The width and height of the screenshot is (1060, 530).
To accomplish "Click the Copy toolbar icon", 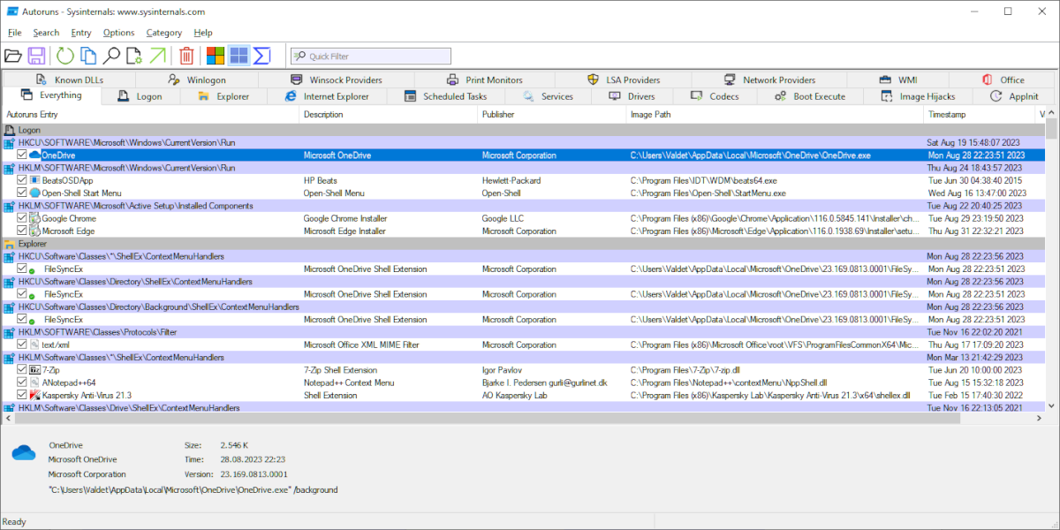I will click(88, 57).
